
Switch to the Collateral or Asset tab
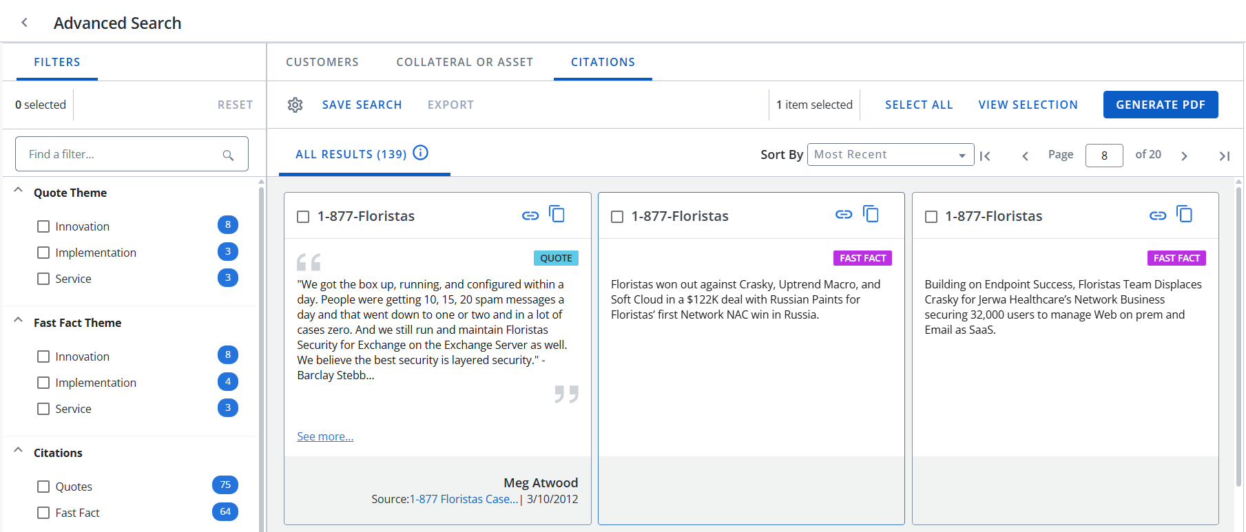465,62
